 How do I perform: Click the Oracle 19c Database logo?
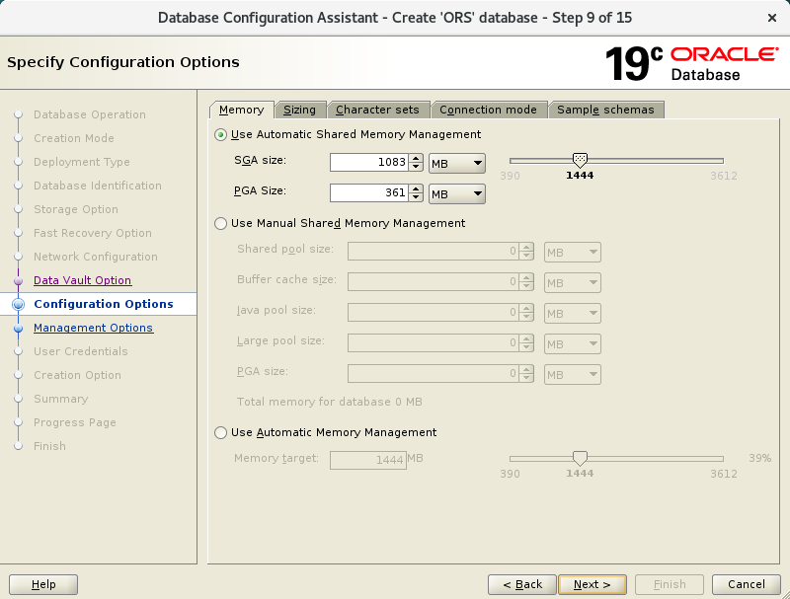tap(692, 63)
